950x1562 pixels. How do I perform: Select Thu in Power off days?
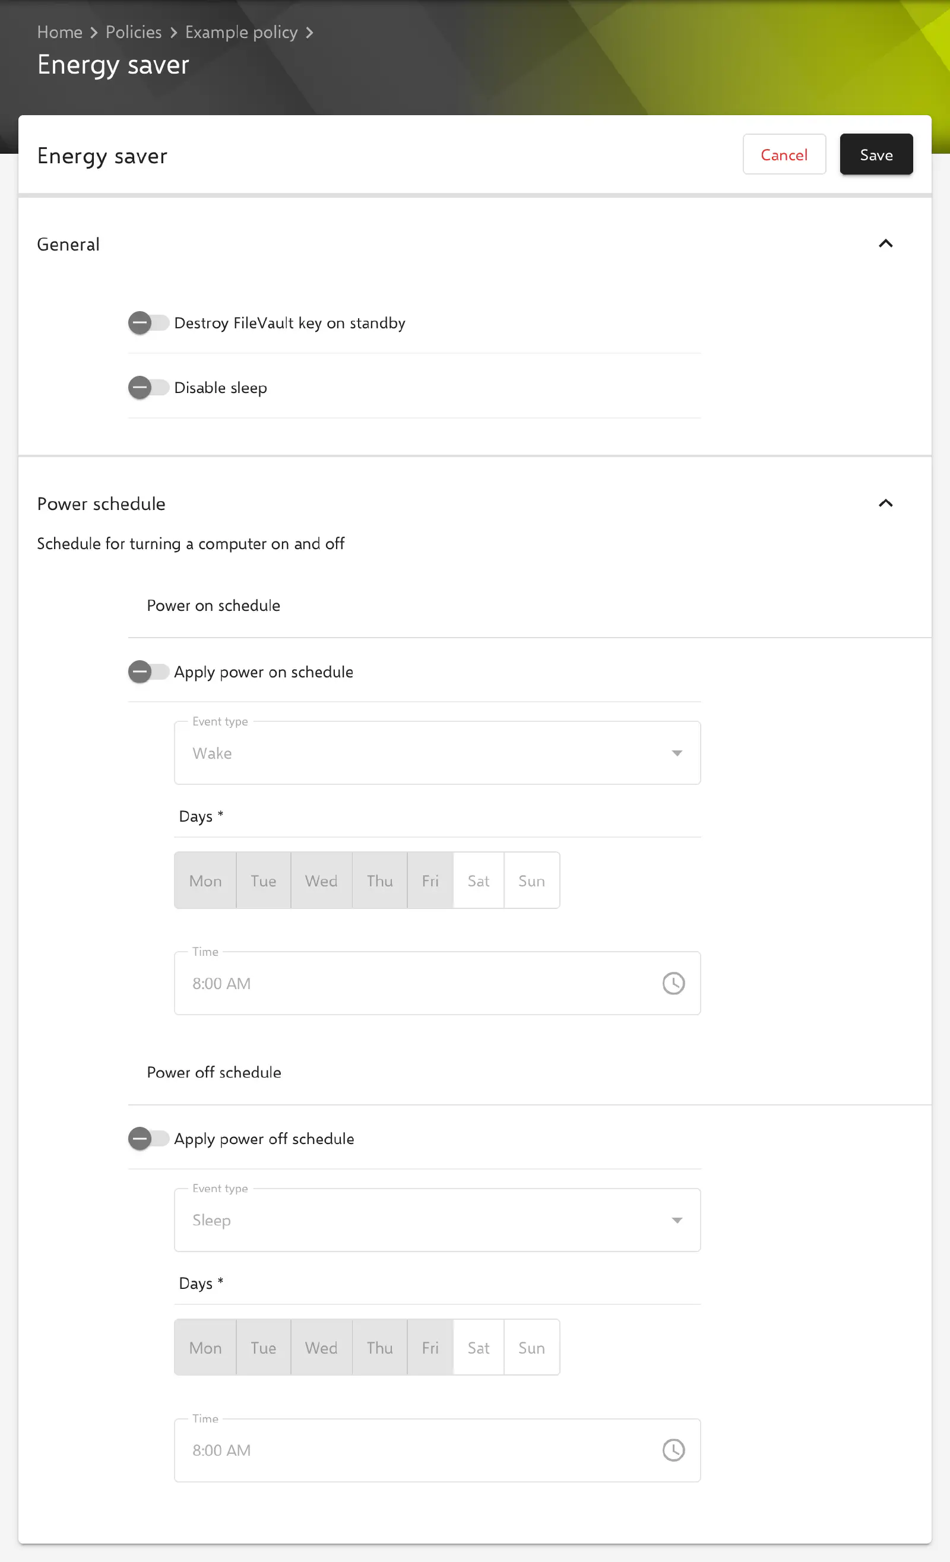click(x=379, y=1347)
